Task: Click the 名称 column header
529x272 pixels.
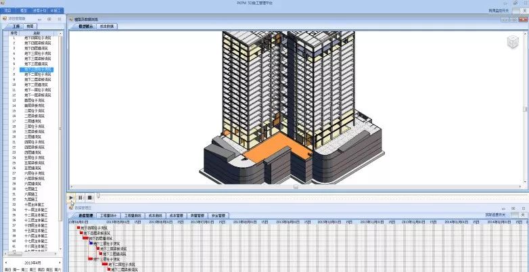Action: [37, 33]
